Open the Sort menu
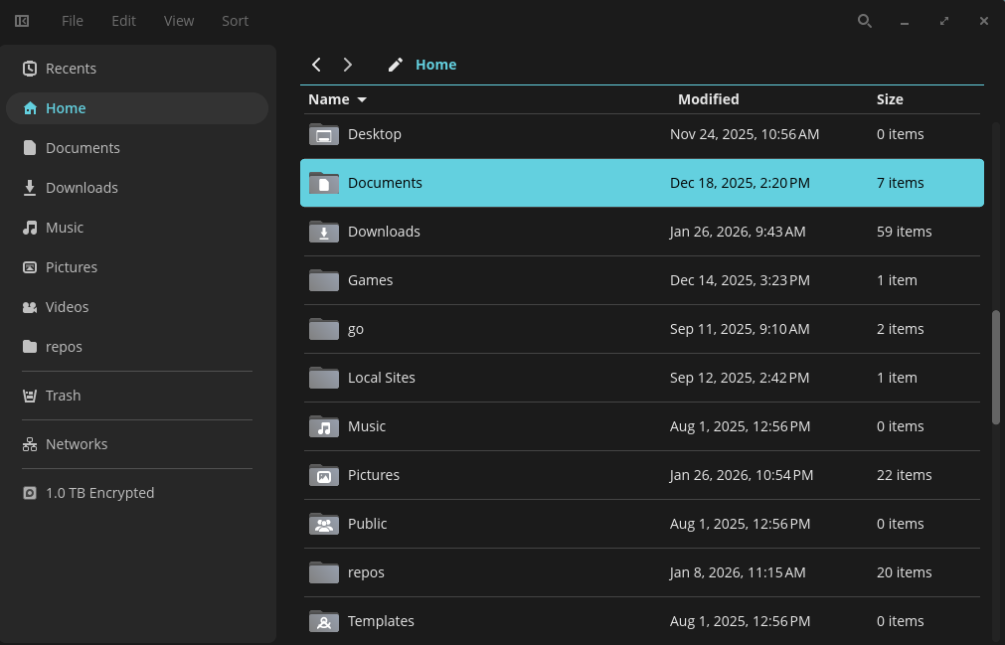The width and height of the screenshot is (1005, 645). tap(235, 20)
